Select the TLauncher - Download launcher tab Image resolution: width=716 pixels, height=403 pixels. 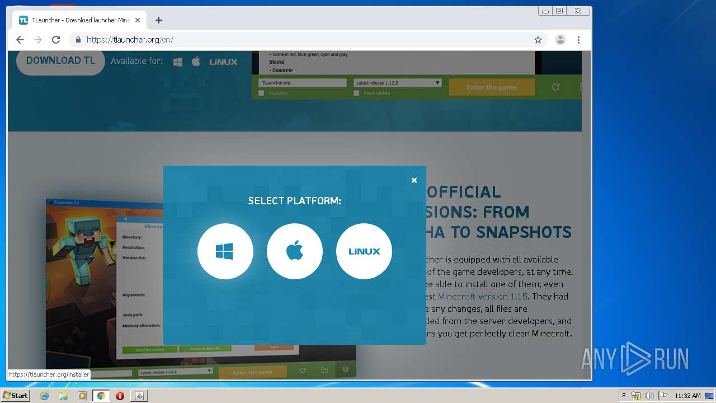pos(80,20)
